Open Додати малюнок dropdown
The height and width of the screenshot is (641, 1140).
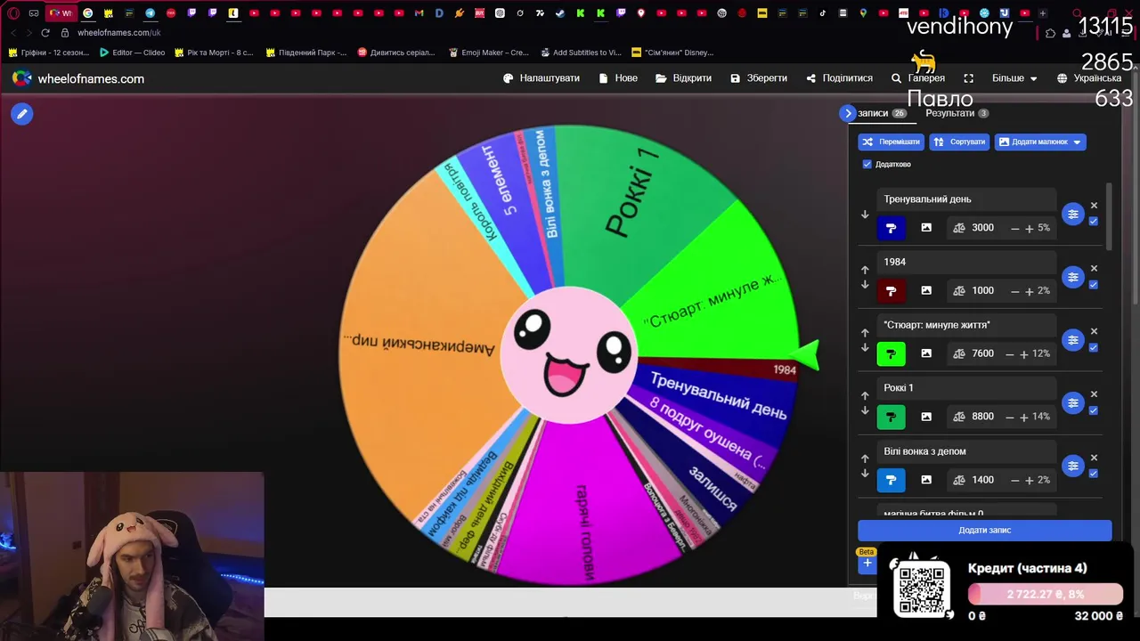pos(1039,142)
